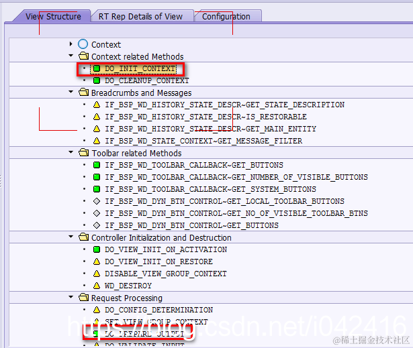Select Controller Initialization and Destruction label
The height and width of the screenshot is (348, 413).
click(161, 237)
